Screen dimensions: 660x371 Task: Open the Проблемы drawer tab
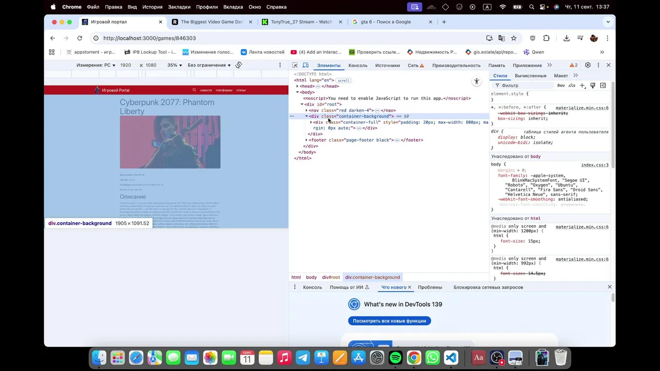tap(430, 288)
